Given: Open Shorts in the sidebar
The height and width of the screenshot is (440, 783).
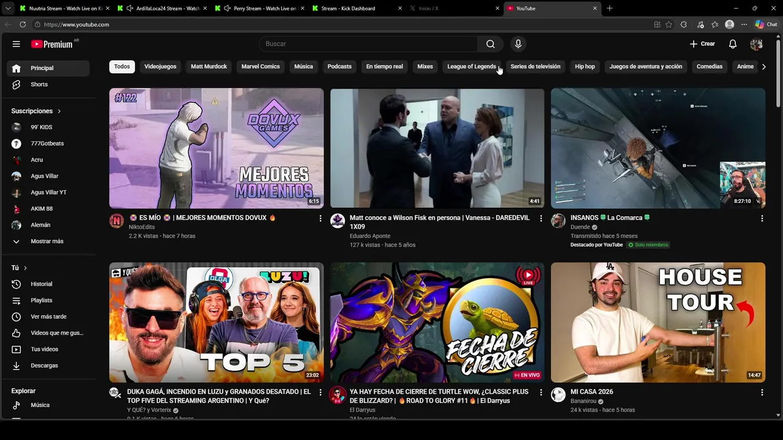Looking at the screenshot, I should pyautogui.click(x=48, y=84).
